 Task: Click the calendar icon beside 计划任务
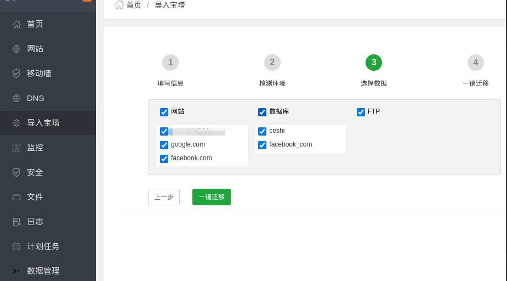[16, 246]
